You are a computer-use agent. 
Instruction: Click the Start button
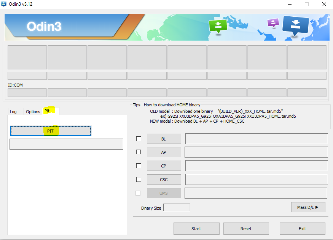(196, 229)
